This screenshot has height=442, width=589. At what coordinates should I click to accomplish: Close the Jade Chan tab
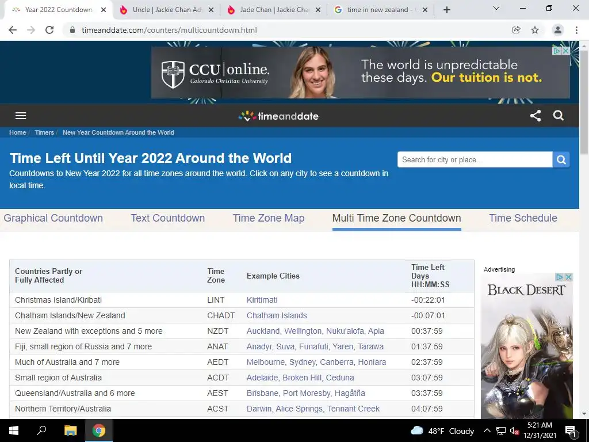coord(318,10)
